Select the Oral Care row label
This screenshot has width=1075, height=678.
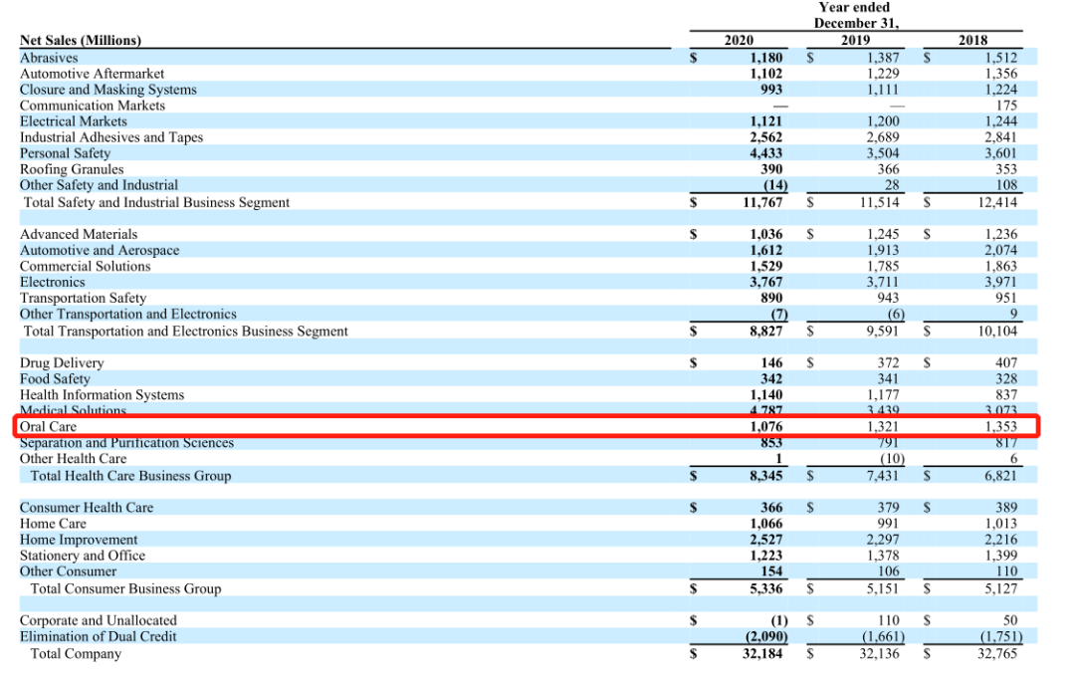[x=48, y=426]
